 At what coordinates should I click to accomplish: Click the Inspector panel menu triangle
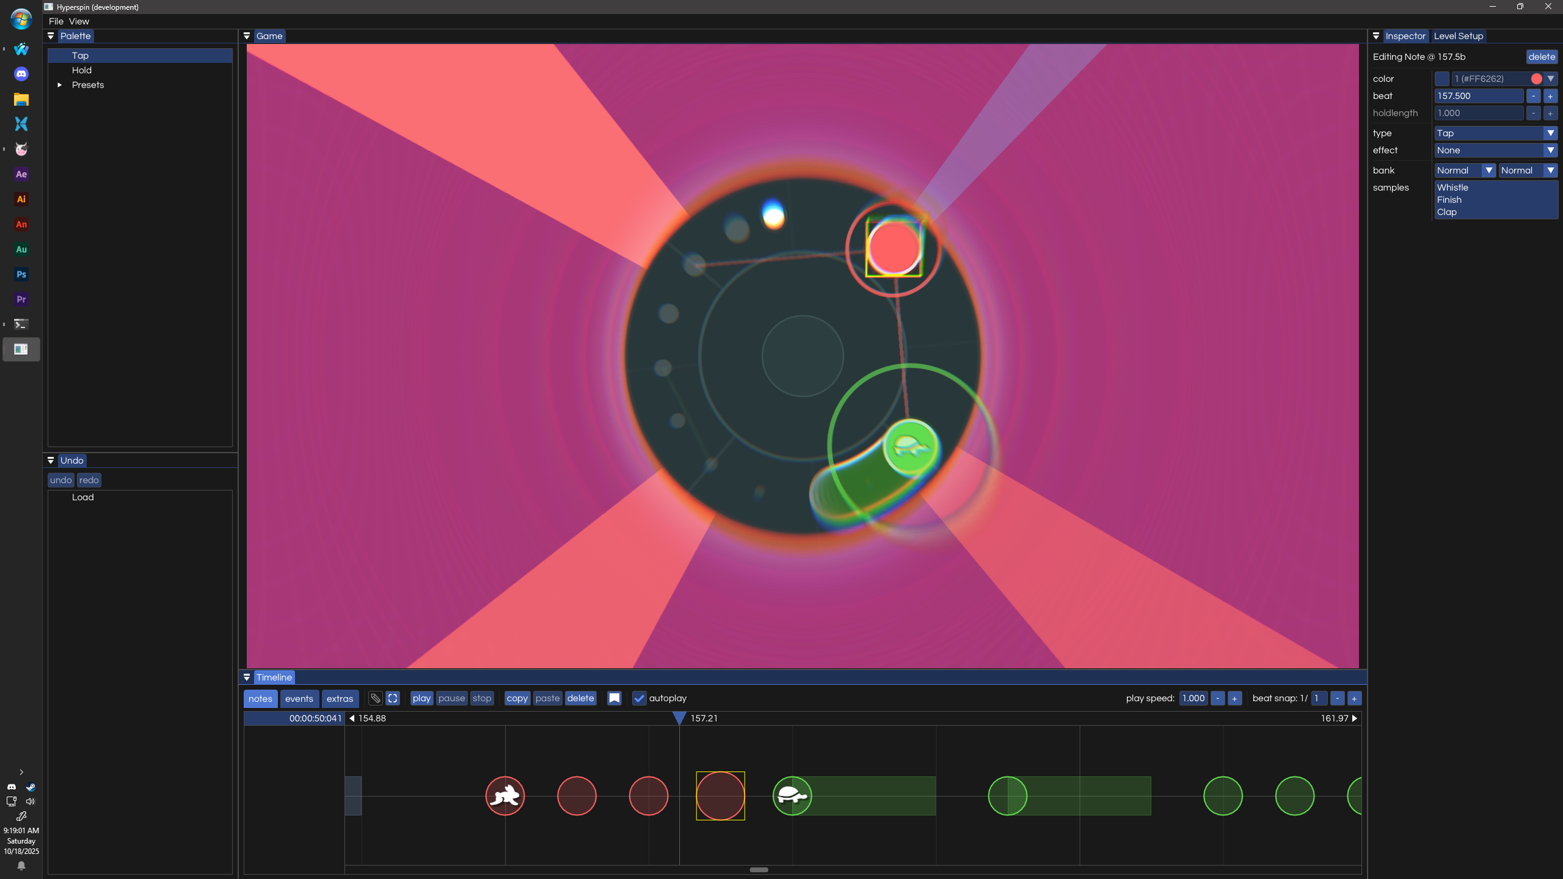[1376, 36]
